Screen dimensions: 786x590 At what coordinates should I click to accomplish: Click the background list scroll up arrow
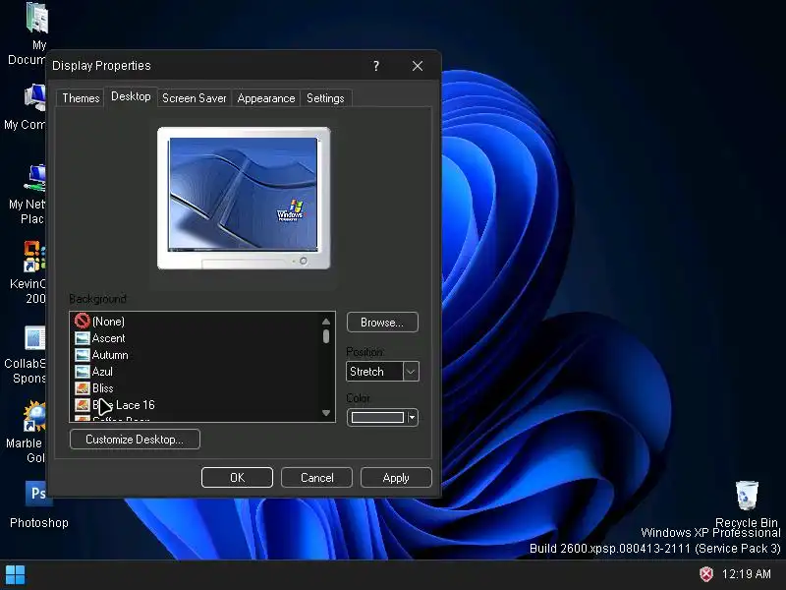coord(326,322)
